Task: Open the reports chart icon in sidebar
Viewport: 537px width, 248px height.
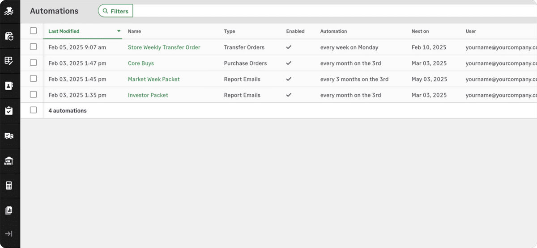Action: click(9, 210)
